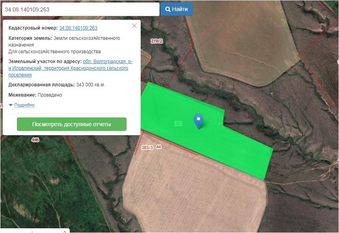The image size is (339, 233).
Task: Click the blue location pin marker
Action: coord(199,120)
